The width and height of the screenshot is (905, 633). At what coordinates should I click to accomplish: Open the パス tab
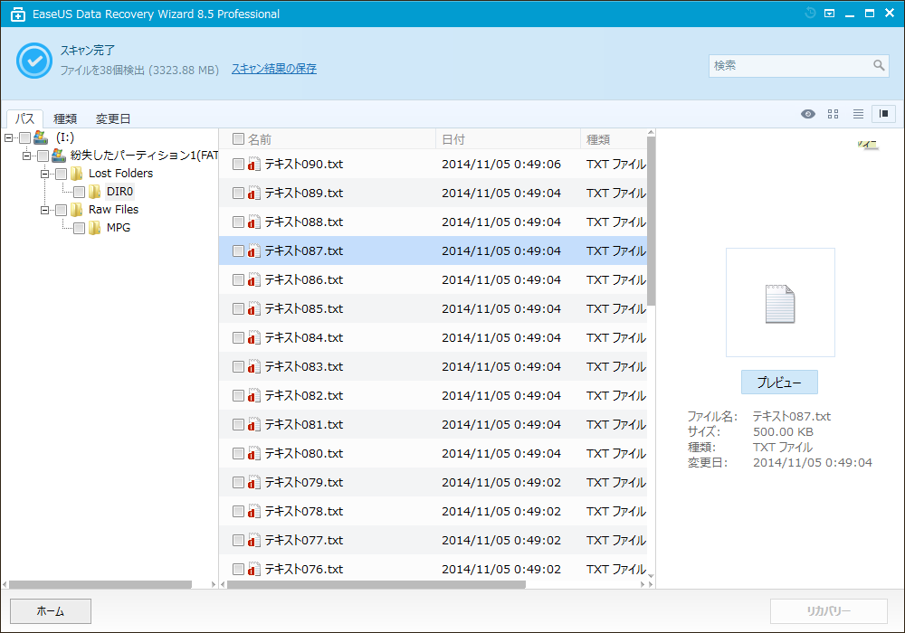tap(24, 118)
